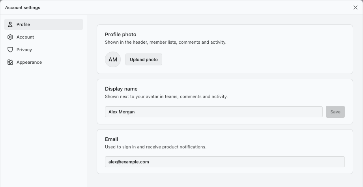The image size is (363, 187).
Task: Click "Shown in the header, member lists" description
Action: click(x=166, y=42)
